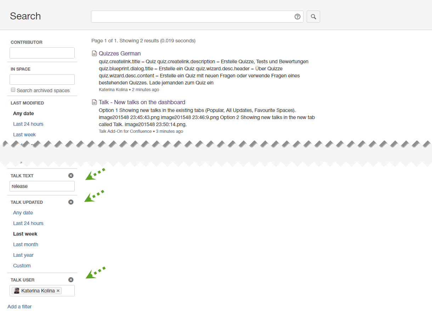The height and width of the screenshot is (320, 432).
Task: Click page icon beside Quizzes German
Action: (x=94, y=54)
